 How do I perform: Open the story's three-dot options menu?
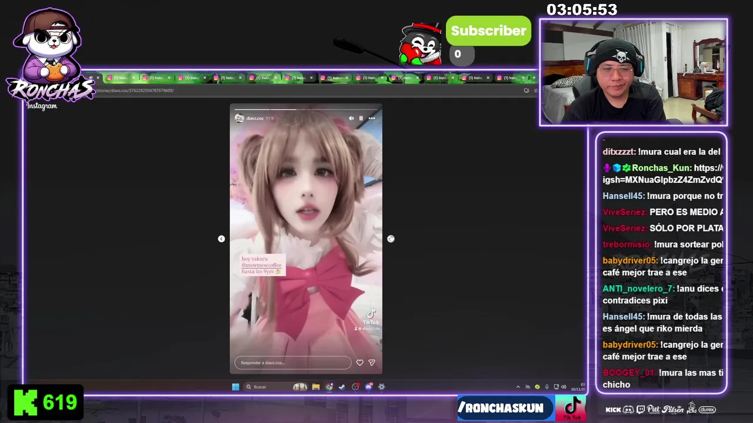click(371, 118)
